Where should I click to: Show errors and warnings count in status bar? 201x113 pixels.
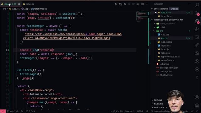coord(30,111)
